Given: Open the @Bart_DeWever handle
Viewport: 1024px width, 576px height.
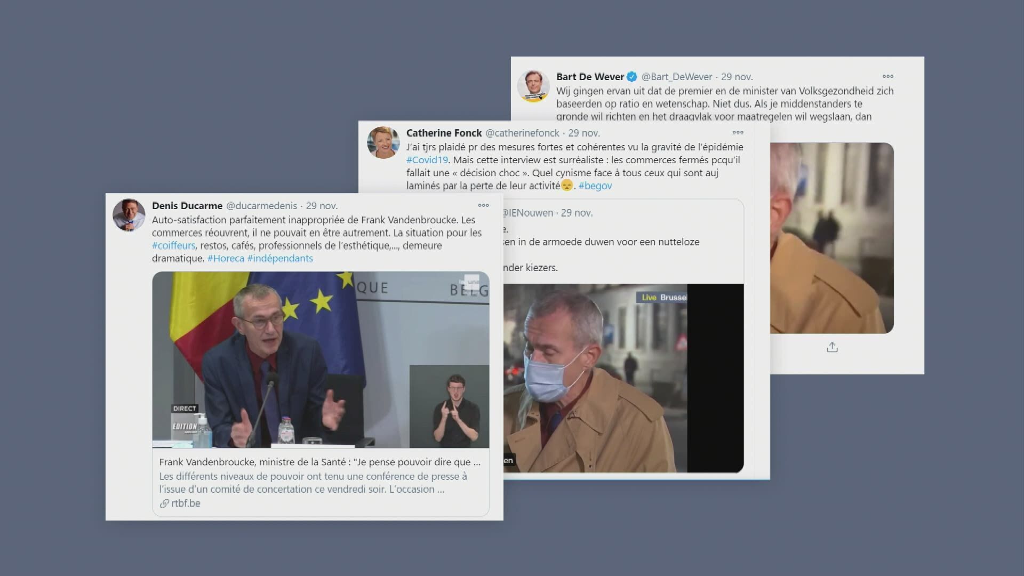Looking at the screenshot, I should [x=677, y=77].
